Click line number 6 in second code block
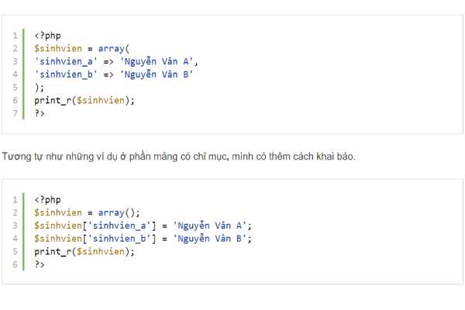The image size is (465, 310). 15,264
